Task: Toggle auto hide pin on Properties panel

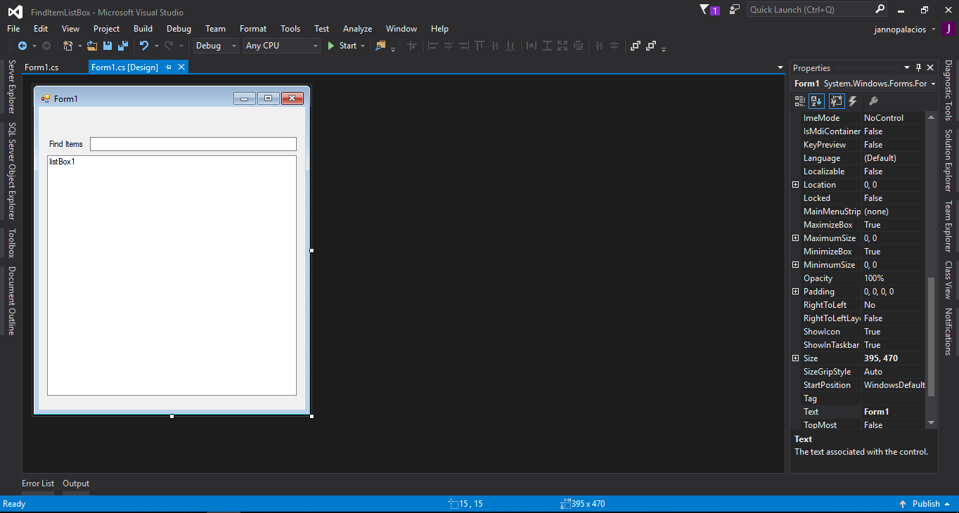Action: (918, 68)
